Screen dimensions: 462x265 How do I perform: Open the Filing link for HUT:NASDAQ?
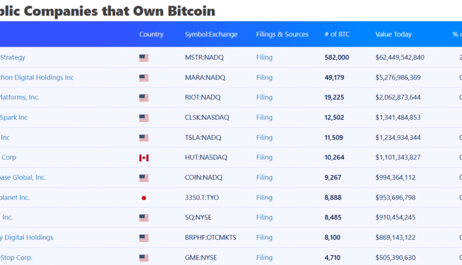pos(264,157)
